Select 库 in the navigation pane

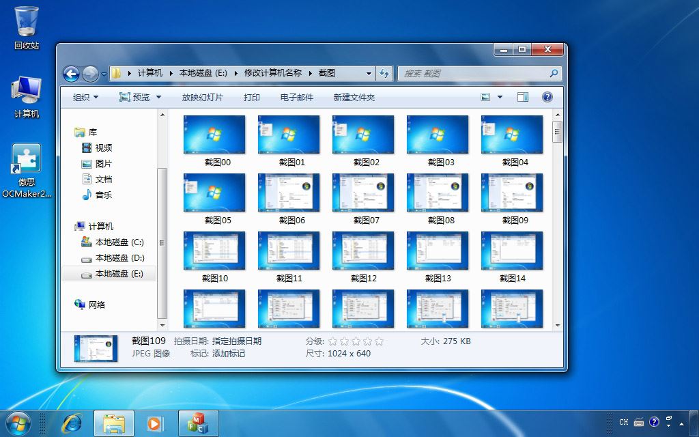coord(86,132)
